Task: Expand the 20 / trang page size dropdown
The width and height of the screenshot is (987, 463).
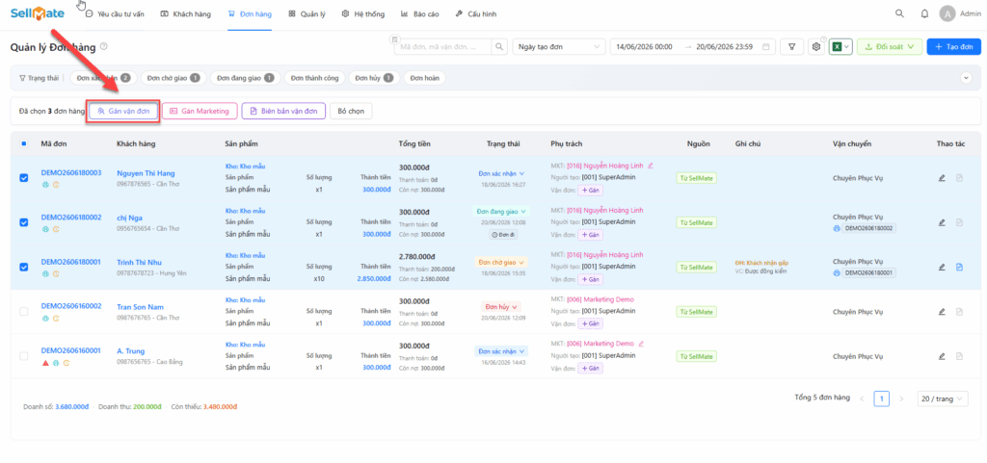Action: [x=943, y=399]
